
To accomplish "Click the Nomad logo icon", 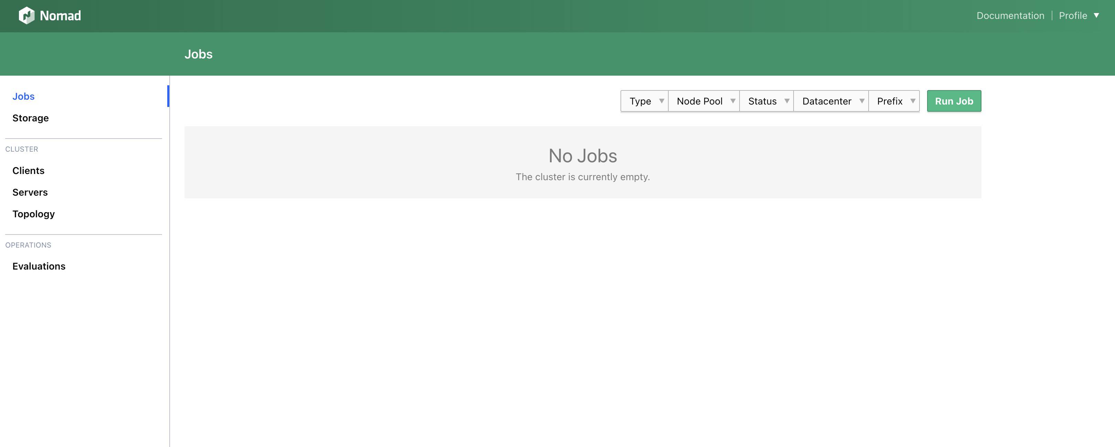I will tap(27, 15).
